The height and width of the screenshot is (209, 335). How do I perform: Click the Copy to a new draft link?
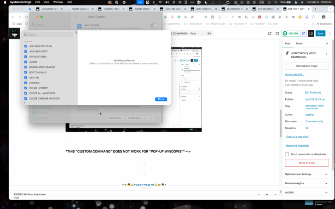[297, 136]
